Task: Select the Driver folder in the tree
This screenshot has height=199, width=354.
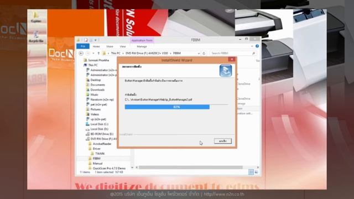Action: (x=96, y=149)
